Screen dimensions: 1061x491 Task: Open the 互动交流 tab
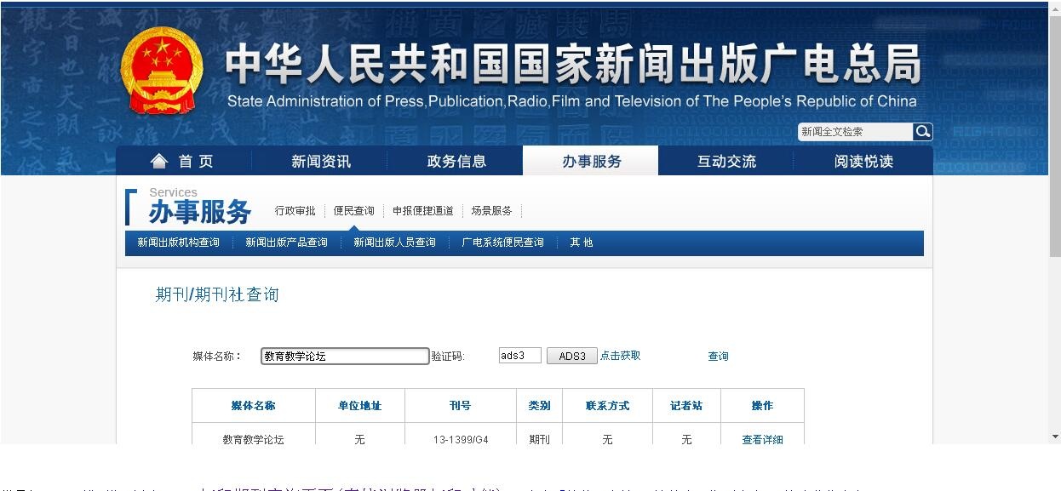click(x=726, y=161)
